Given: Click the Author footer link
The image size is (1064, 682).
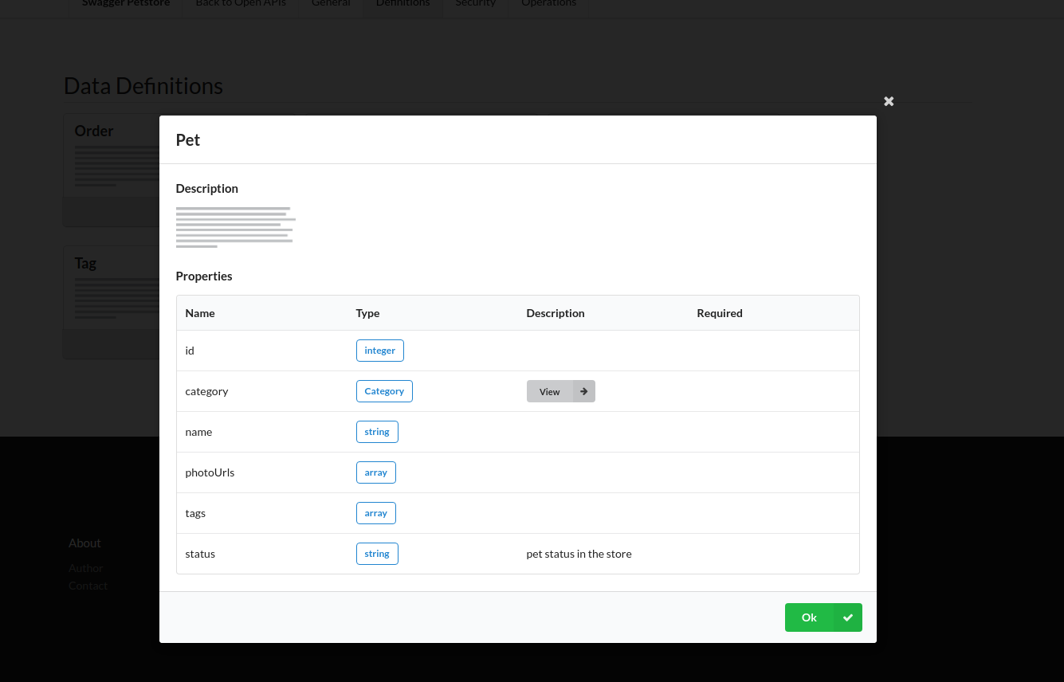Looking at the screenshot, I should [86, 568].
